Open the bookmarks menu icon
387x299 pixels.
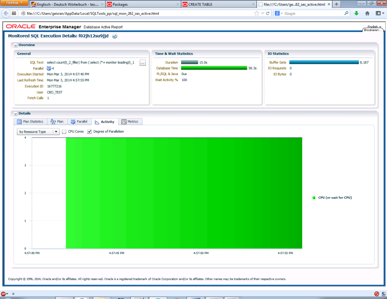[379, 13]
